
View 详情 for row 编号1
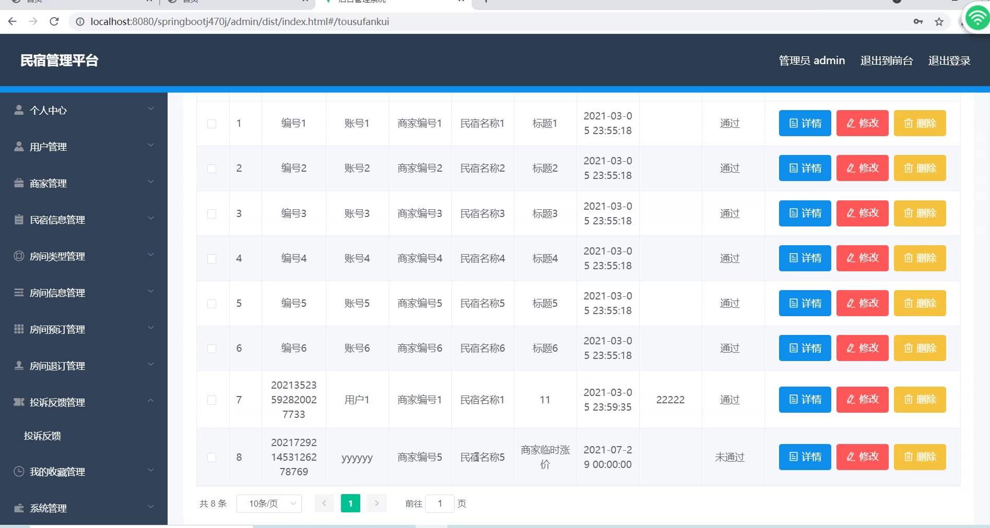805,123
